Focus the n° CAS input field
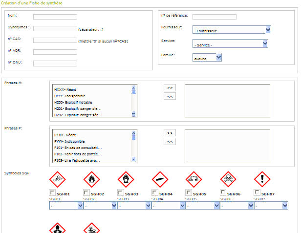301x233 pixels. (x=55, y=41)
